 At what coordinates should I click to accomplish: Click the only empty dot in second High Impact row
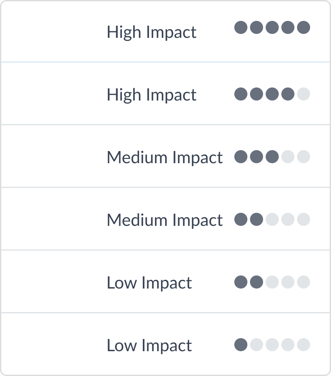point(304,94)
